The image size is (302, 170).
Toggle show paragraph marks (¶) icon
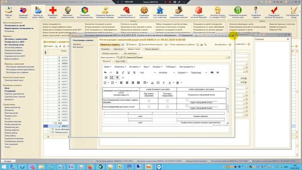pos(117,77)
